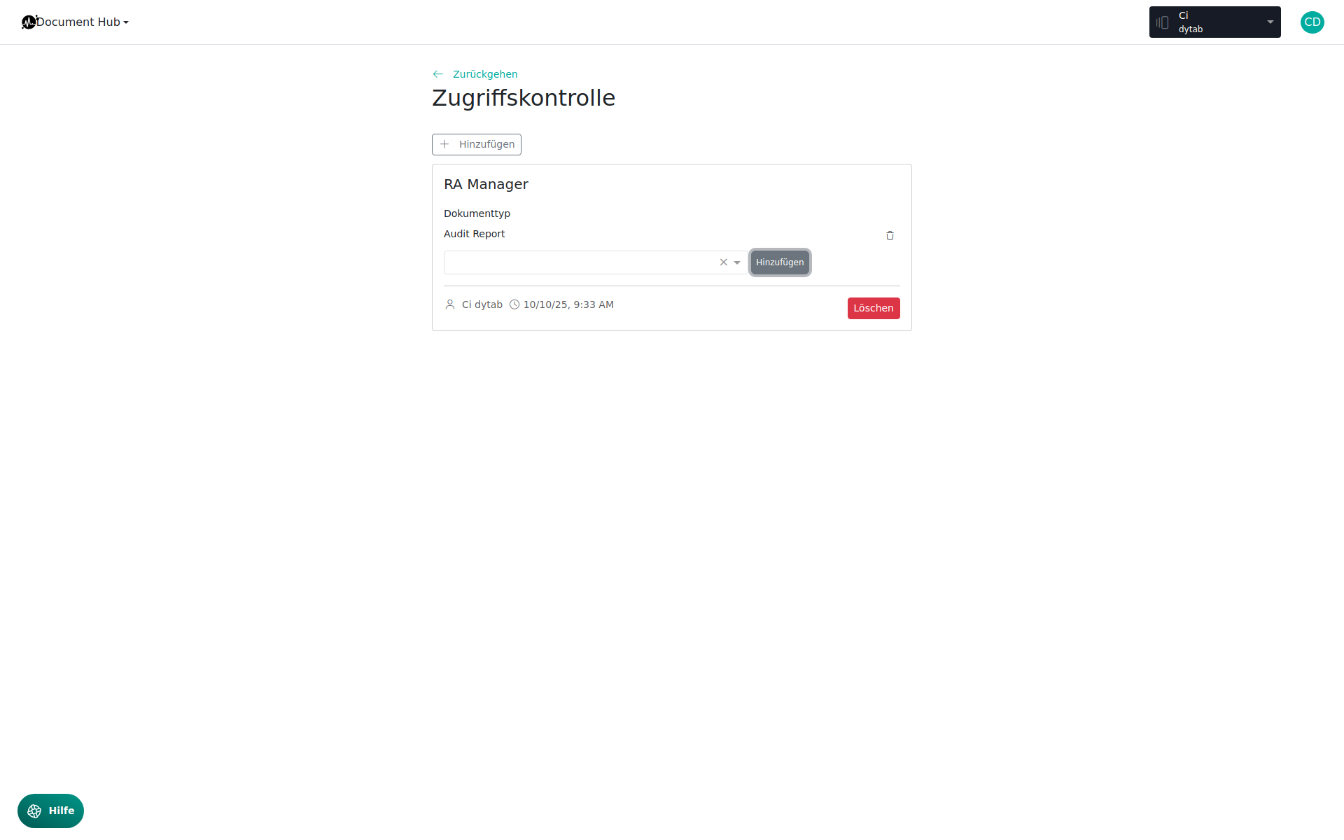This screenshot has height=840, width=1344.
Task: Click the red Löschen button
Action: point(874,309)
